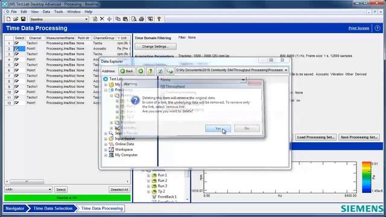This screenshot has width=386, height=217.
Task: Click the Workspace icon in the Data Explorer tree
Action: coord(111,149)
